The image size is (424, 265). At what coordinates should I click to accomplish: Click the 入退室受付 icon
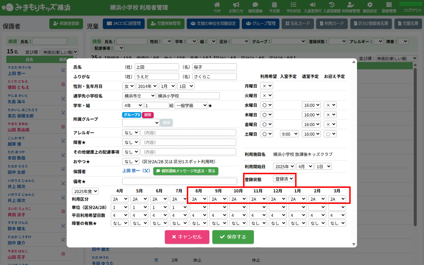(313, 5)
